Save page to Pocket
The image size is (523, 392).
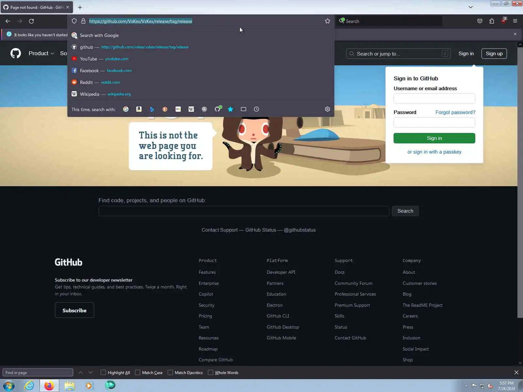480,21
